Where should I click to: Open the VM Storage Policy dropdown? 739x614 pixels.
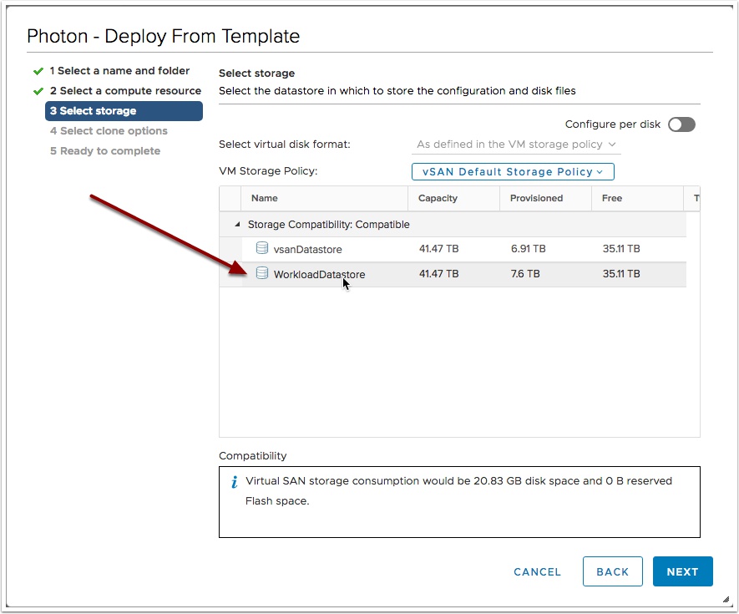(513, 171)
